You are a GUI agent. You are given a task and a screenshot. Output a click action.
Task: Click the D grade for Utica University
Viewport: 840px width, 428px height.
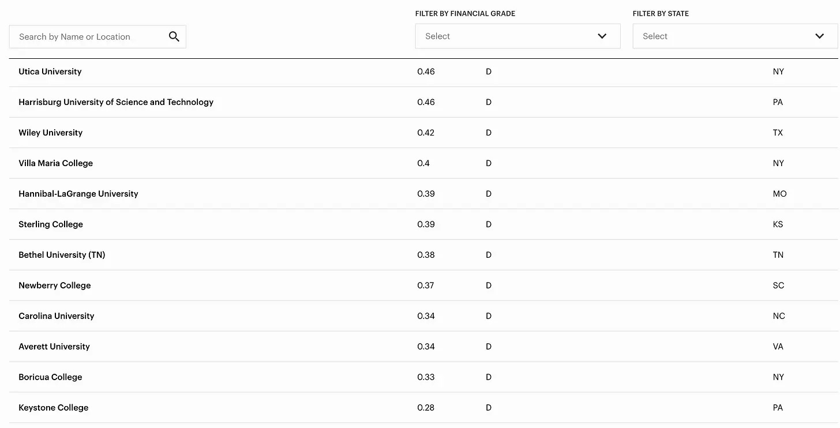(489, 72)
